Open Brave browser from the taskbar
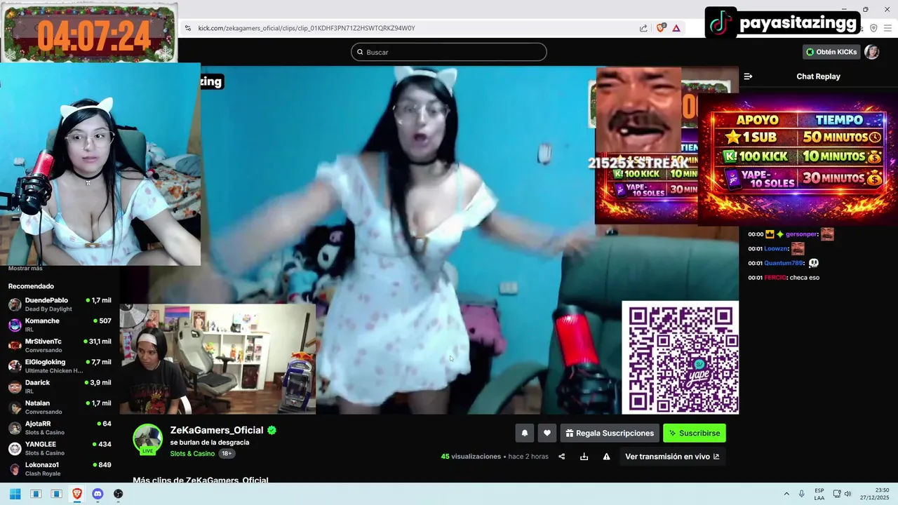Screen dimensions: 898x505 click(76, 494)
